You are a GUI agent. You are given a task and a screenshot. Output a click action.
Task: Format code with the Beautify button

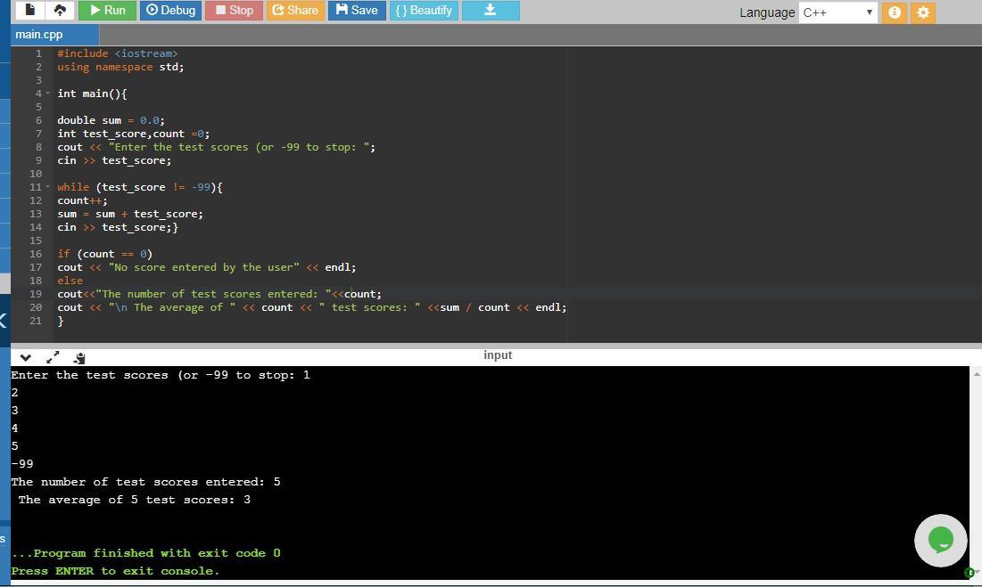(424, 11)
